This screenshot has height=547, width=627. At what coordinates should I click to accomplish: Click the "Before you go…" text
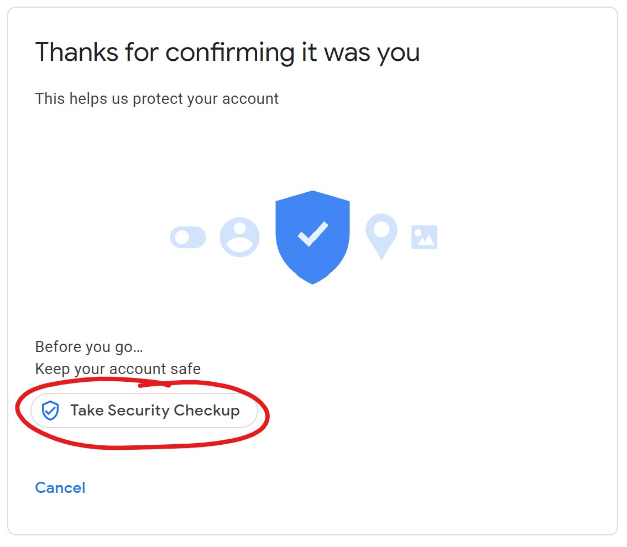[x=89, y=347]
